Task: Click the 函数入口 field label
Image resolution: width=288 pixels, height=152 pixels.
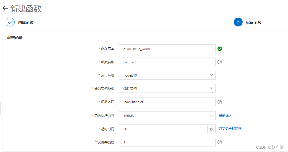Action: (108, 102)
